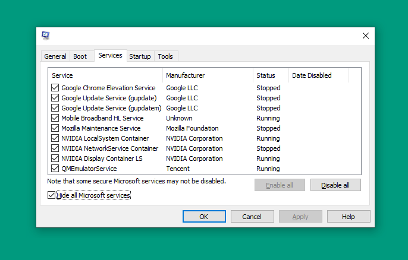Confirm with the OK button
Viewport: 408px width, 260px height.
pyautogui.click(x=204, y=217)
